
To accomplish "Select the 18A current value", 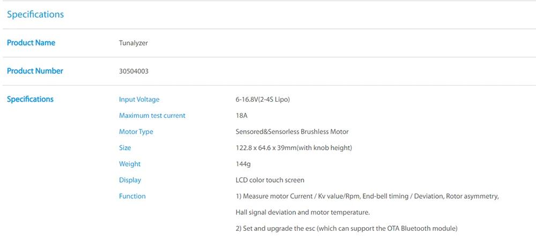I will (241, 116).
